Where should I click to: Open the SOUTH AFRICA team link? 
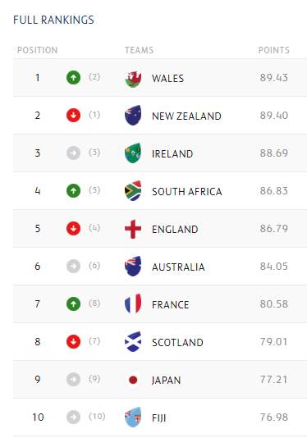point(187,192)
